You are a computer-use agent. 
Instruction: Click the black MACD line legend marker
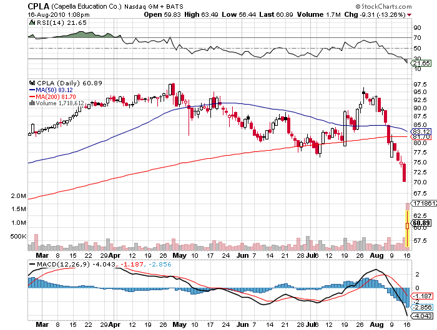point(32,265)
